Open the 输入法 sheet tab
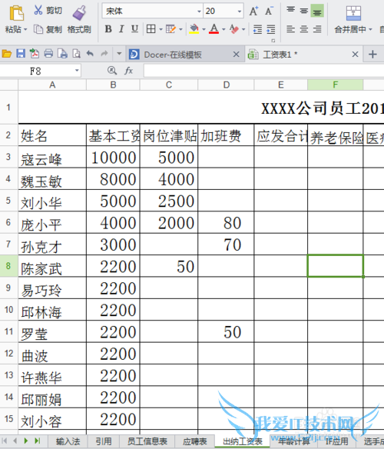Viewport: 384px width, 449px height. click(68, 441)
